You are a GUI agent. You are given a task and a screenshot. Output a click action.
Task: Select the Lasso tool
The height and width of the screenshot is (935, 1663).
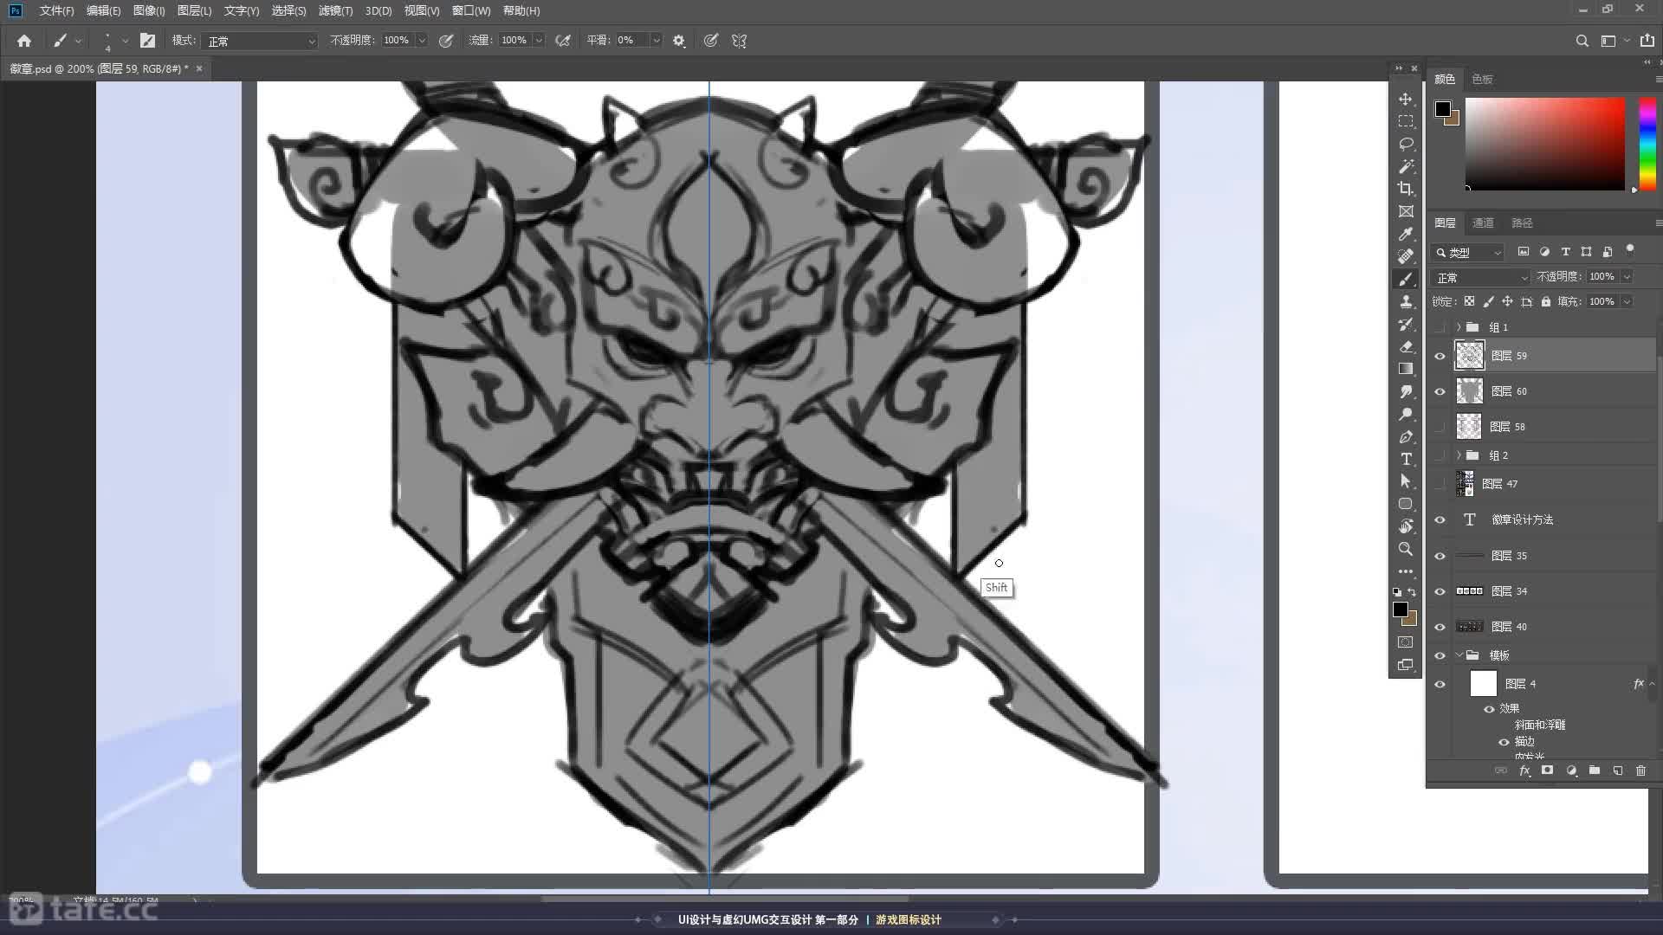click(1406, 144)
